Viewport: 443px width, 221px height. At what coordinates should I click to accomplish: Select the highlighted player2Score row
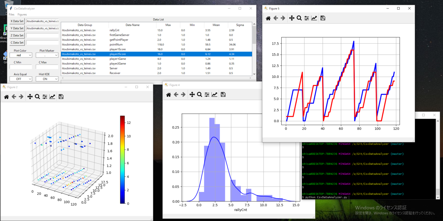(157, 54)
